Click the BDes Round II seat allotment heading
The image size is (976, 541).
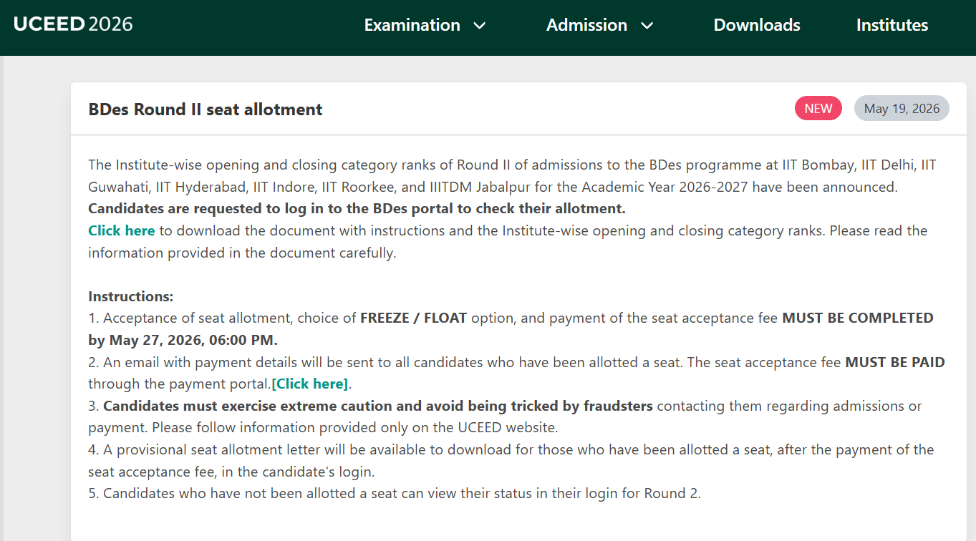click(x=206, y=109)
